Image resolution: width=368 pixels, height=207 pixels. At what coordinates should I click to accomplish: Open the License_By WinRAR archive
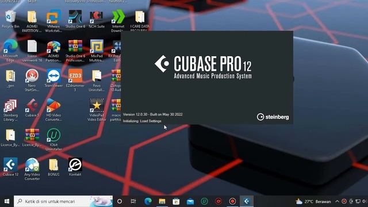(x=32, y=138)
